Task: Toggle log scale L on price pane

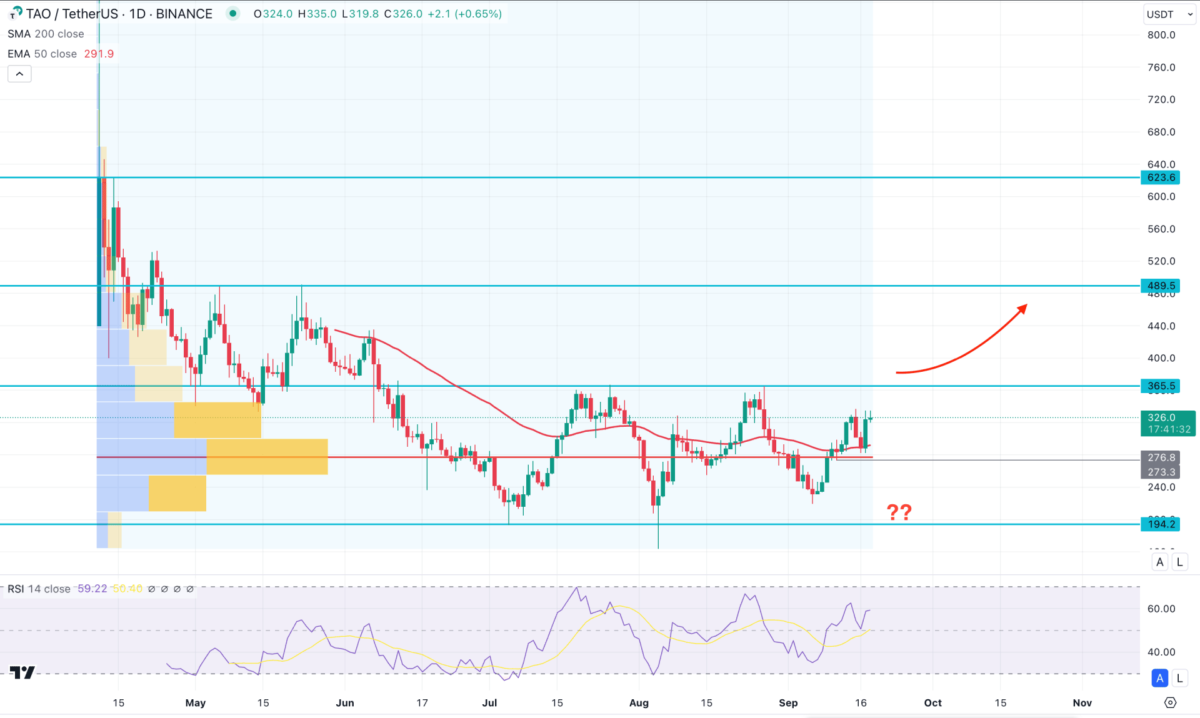Action: [1180, 562]
